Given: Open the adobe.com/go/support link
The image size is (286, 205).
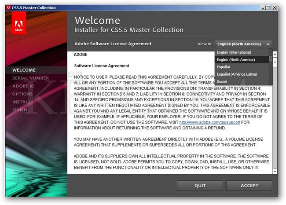Looking at the screenshot, I should click(x=209, y=122).
